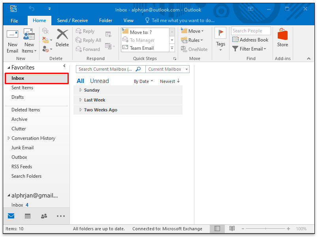This screenshot has height=237, width=318.
Task: Open the Folder tab
Action: coord(105,21)
